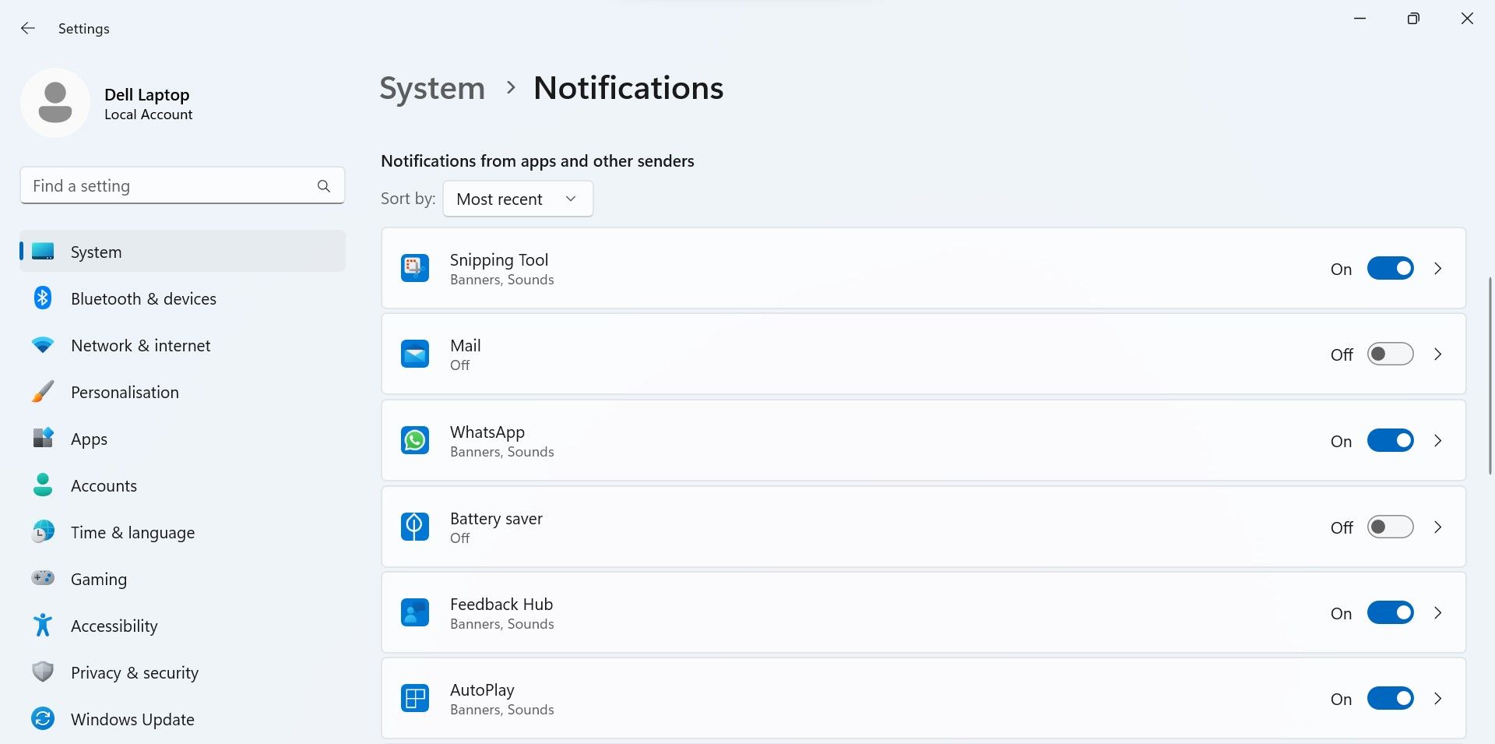The width and height of the screenshot is (1495, 744).
Task: Click the WhatsApp app icon
Action: (x=414, y=440)
